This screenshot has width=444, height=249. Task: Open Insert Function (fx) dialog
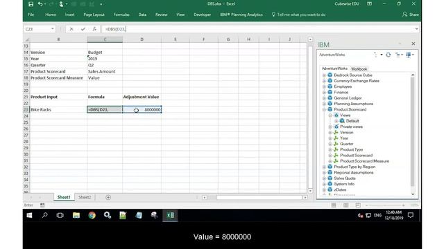tap(94, 29)
